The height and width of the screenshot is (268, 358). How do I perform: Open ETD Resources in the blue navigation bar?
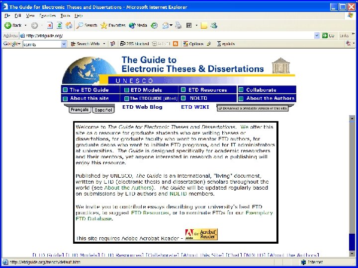point(207,90)
